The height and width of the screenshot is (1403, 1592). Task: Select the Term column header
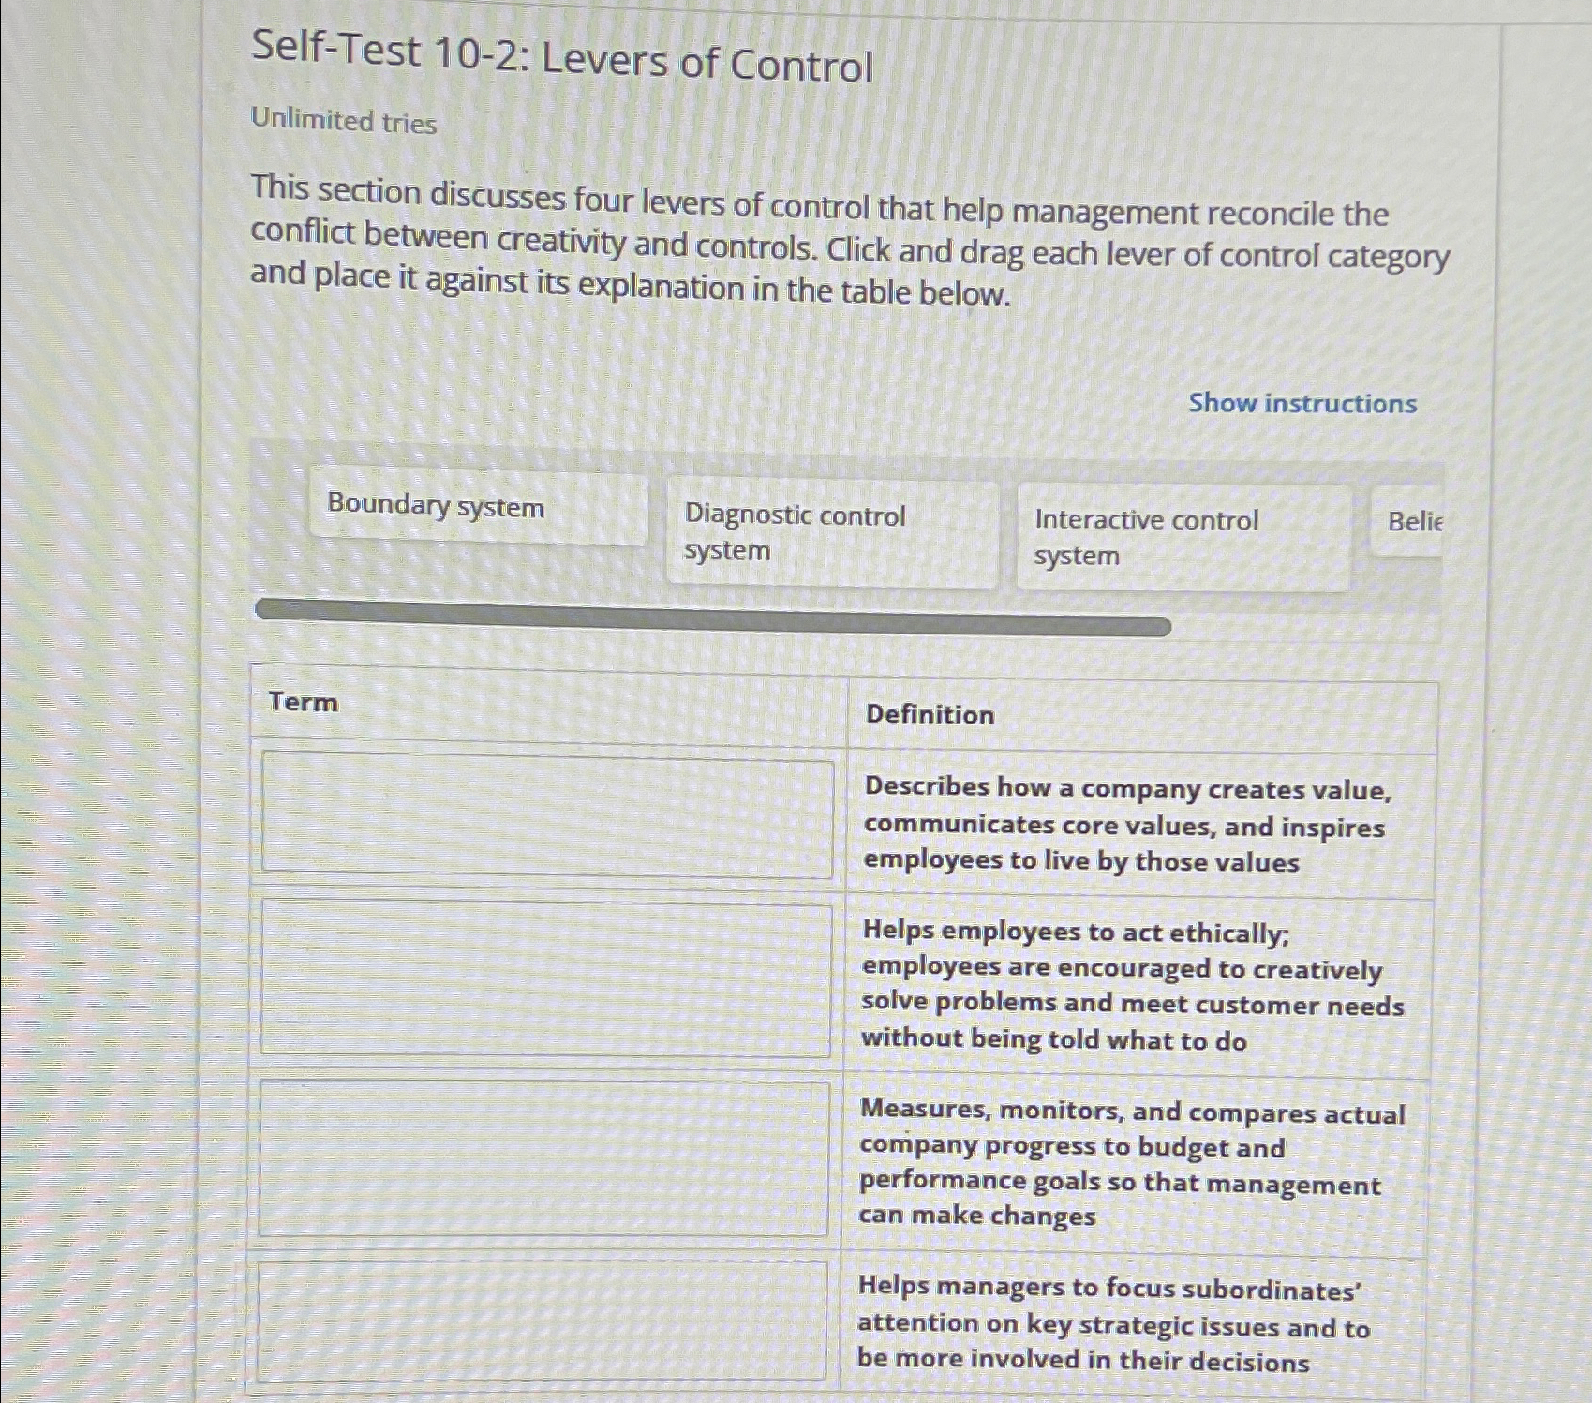pyautogui.click(x=303, y=703)
